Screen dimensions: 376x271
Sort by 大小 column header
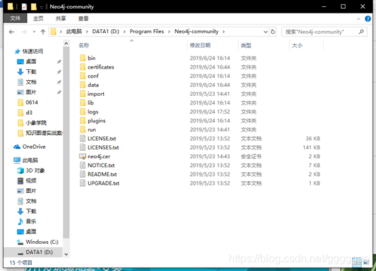click(297, 45)
